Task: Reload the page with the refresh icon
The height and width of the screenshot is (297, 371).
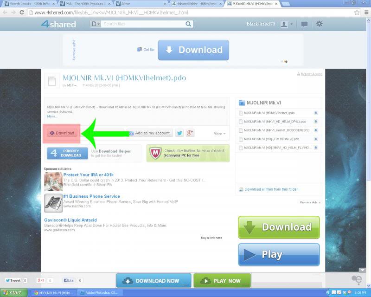Action: [x=22, y=13]
